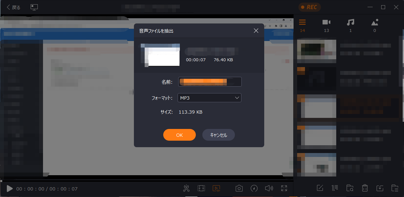This screenshot has height=197, width=404.
Task: Open the frame extraction tool
Action: point(201,188)
